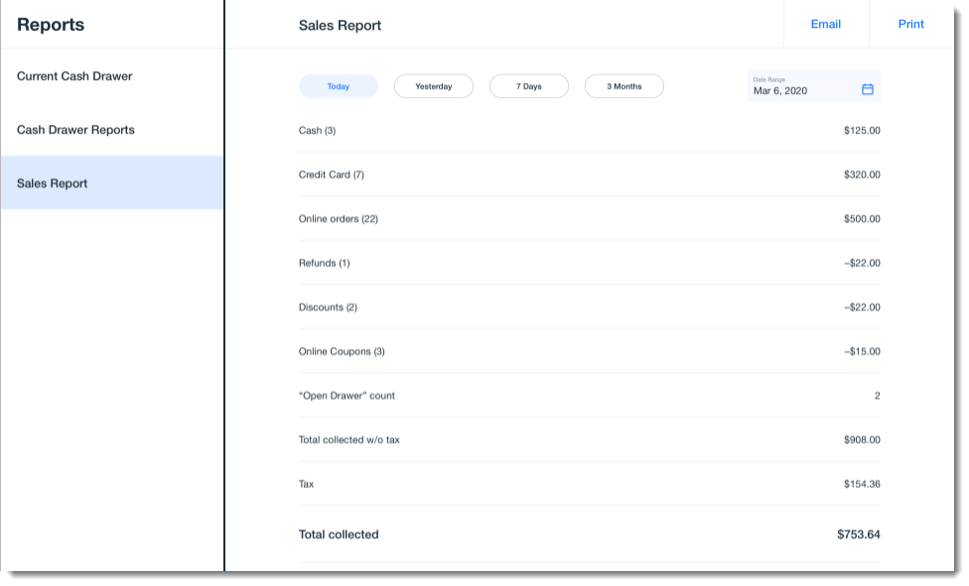Click the calendar icon in Date Range
This screenshot has height=586, width=969.
click(867, 89)
